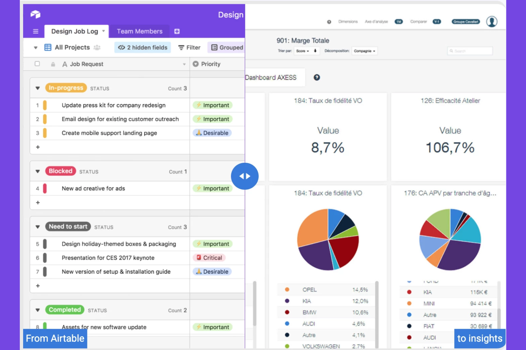Open record New version of setup & installation guide
This screenshot has height=350, width=526.
[116, 272]
